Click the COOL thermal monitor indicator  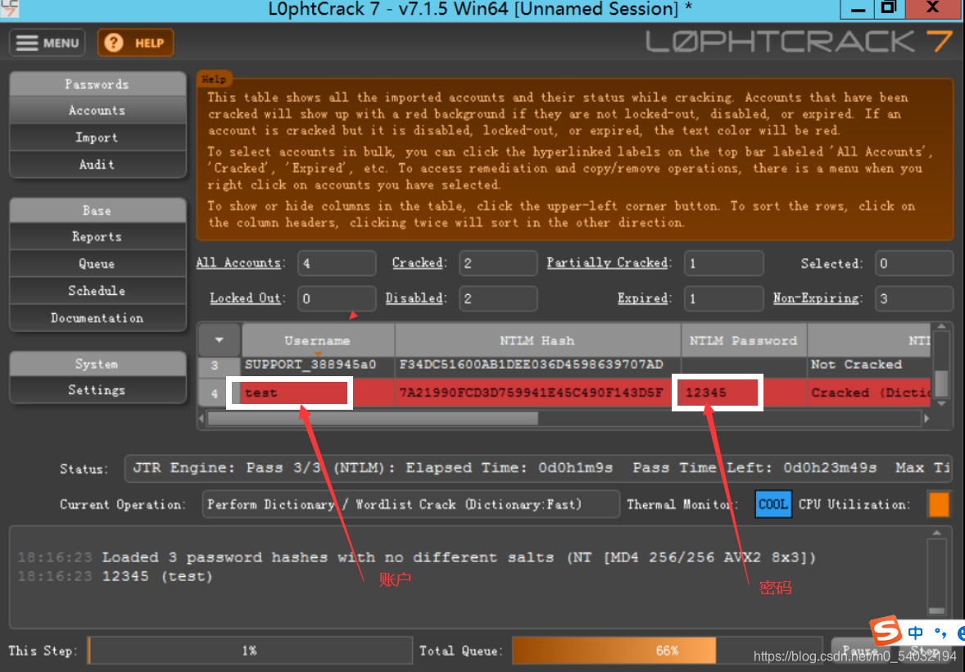773,505
